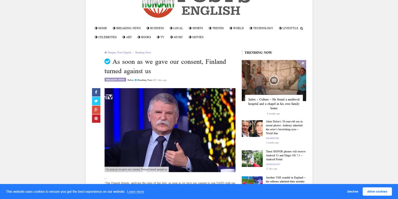The image size is (398, 199).
Task: Open the search magnifier icon
Action: (x=301, y=28)
